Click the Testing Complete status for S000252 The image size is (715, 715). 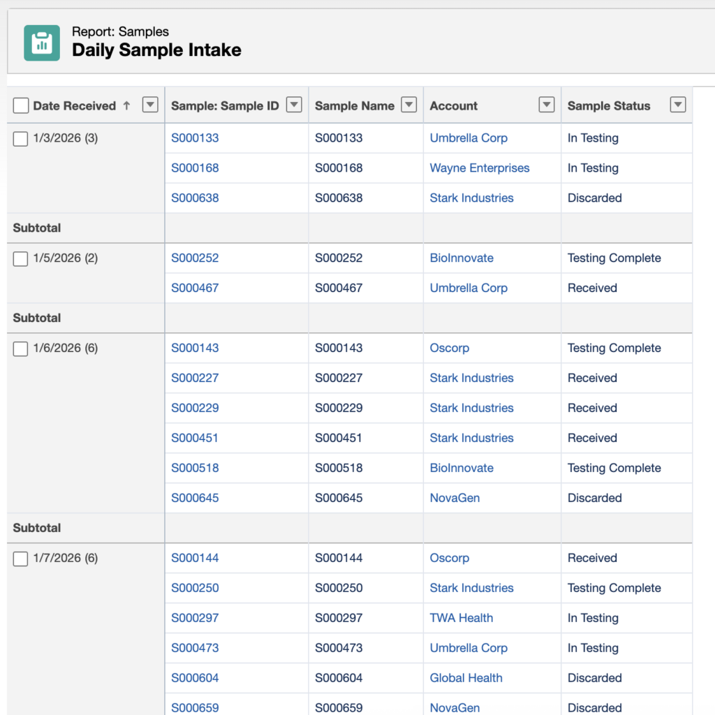pyautogui.click(x=614, y=258)
